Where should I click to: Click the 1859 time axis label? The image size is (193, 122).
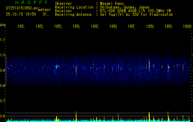[x=168, y=26]
